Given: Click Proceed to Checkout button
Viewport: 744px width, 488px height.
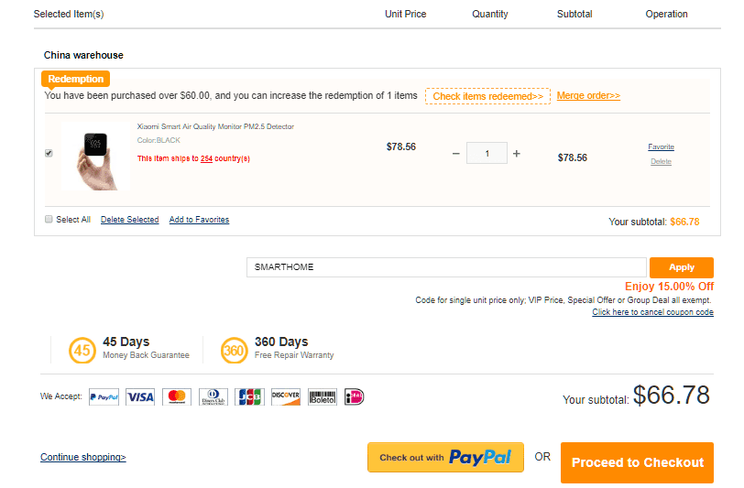Looking at the screenshot, I should coord(638,462).
